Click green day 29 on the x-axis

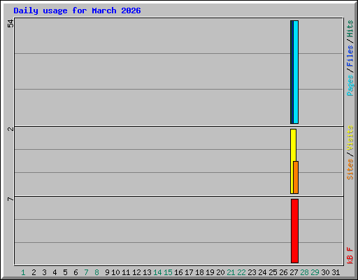[x=315, y=272]
